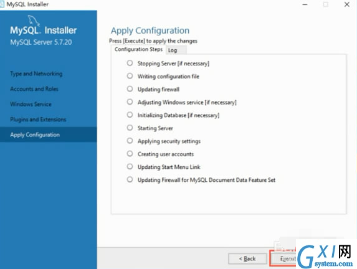Click 'Press [Execute] to apply the changes' text
This screenshot has height=269, width=357.
153,41
